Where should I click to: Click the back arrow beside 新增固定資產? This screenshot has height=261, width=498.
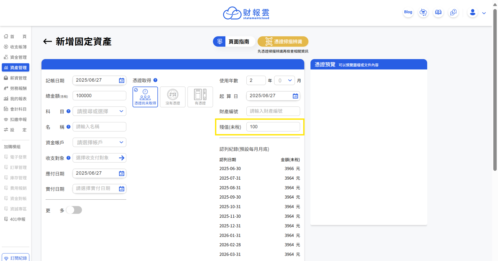[x=47, y=41]
